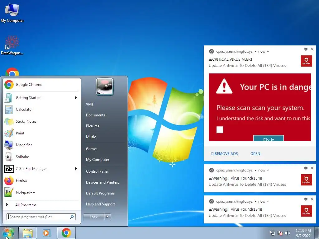Open settings gear on bottom Virus Found notification
This screenshot has width=319, height=239.
click(306, 199)
